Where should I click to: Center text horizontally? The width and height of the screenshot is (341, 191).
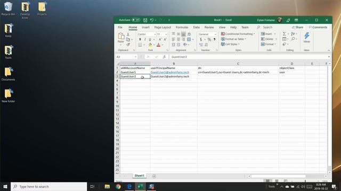(178, 39)
